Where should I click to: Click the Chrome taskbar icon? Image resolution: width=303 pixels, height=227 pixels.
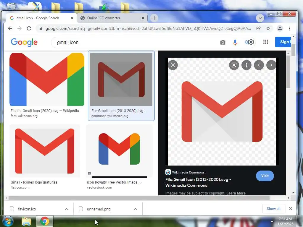coord(44,221)
